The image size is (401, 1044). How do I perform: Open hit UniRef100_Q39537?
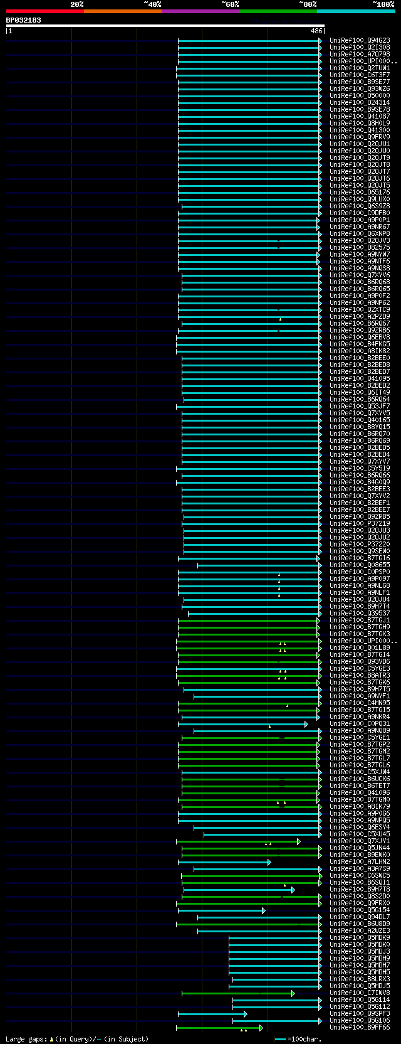click(x=360, y=614)
